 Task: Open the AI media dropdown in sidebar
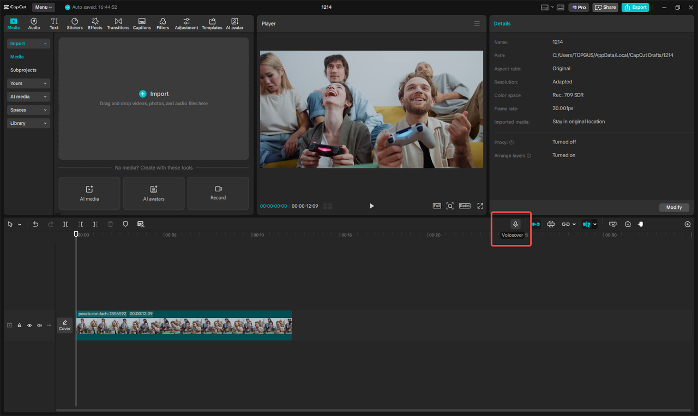(28, 97)
